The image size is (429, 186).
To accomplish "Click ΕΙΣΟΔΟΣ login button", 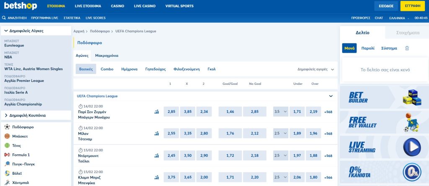I will pyautogui.click(x=386, y=6).
